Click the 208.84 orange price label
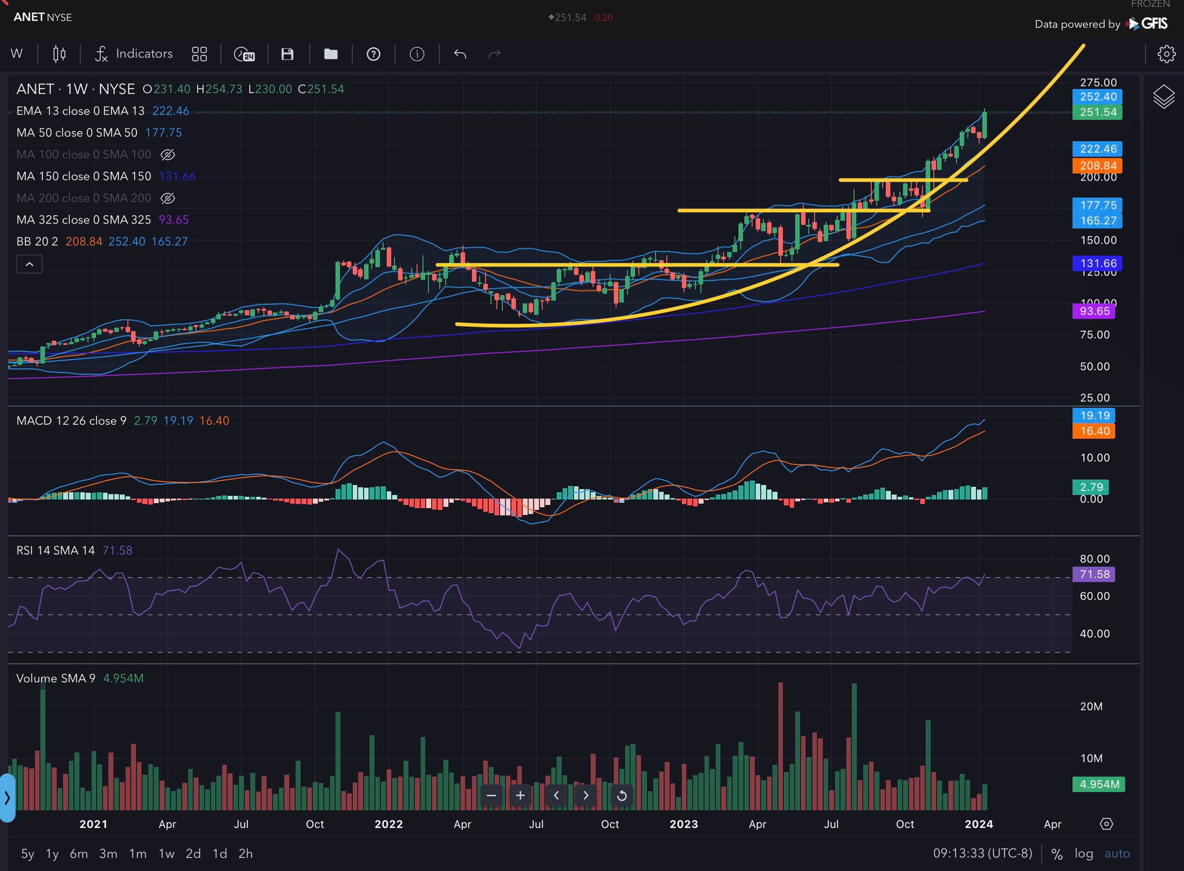 1098,166
